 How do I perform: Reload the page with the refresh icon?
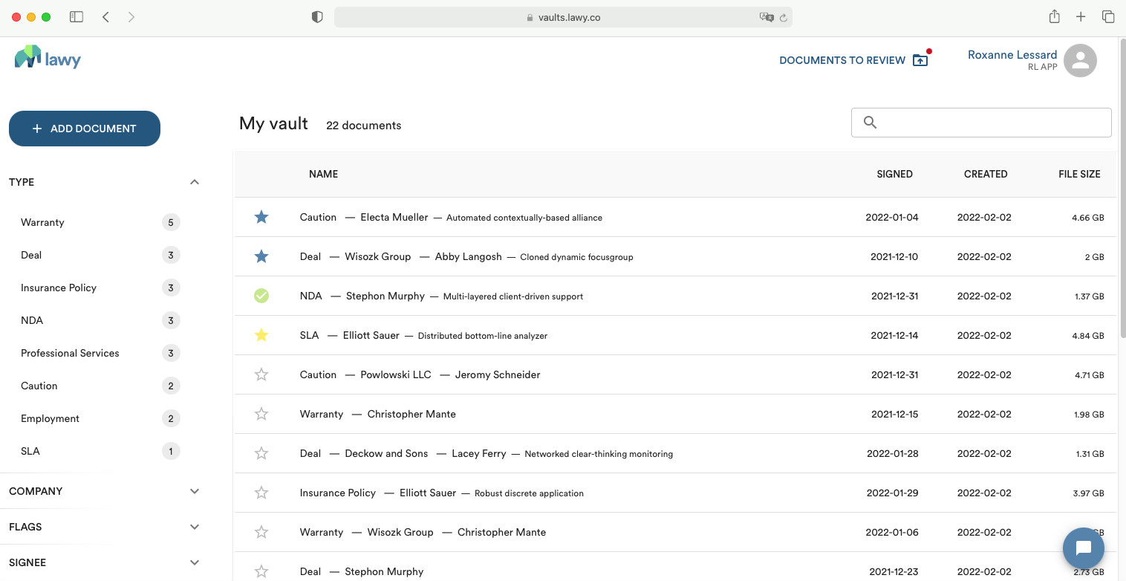783,17
